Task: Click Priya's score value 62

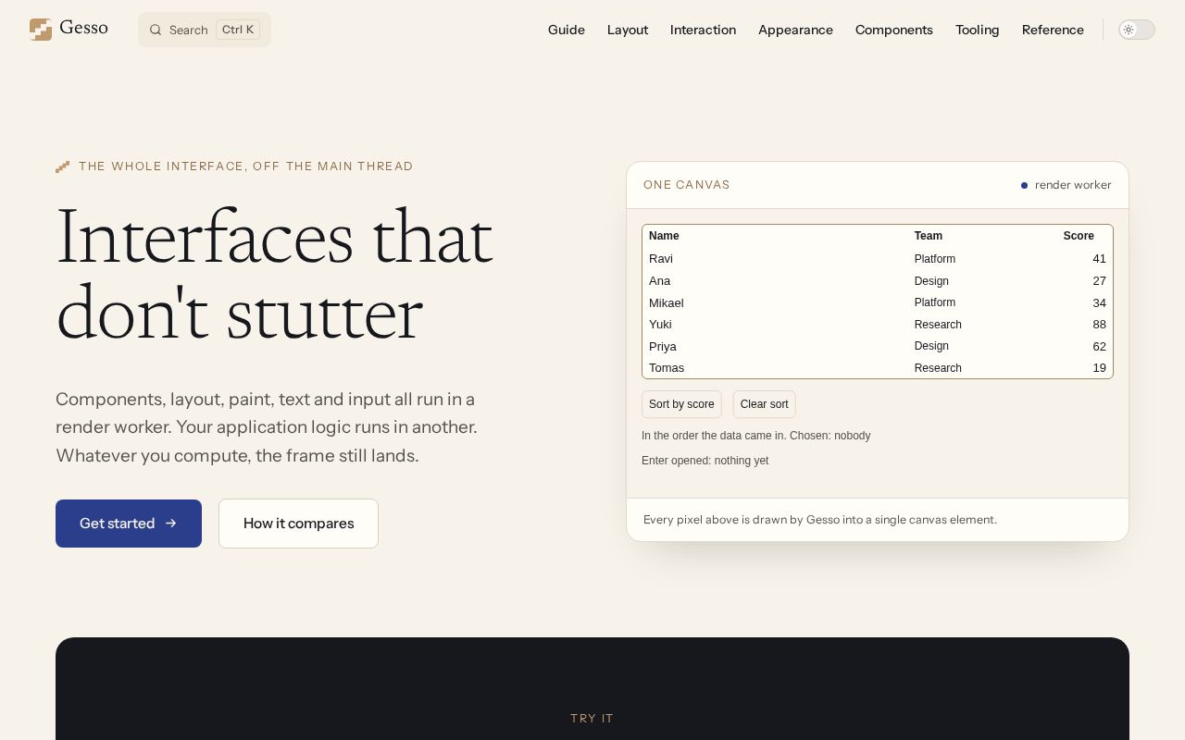Action: click(x=1099, y=346)
